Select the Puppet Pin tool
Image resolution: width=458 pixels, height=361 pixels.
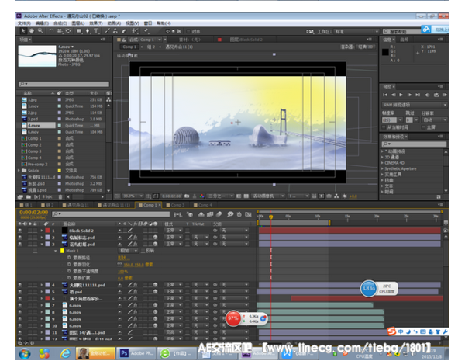coord(146,31)
